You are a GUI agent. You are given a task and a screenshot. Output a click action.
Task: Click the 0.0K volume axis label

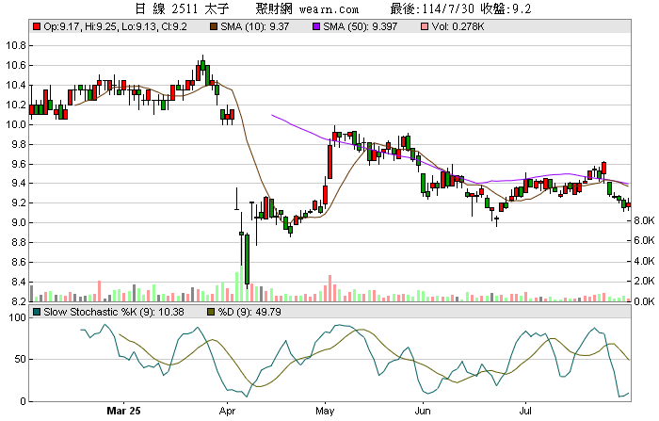point(644,301)
